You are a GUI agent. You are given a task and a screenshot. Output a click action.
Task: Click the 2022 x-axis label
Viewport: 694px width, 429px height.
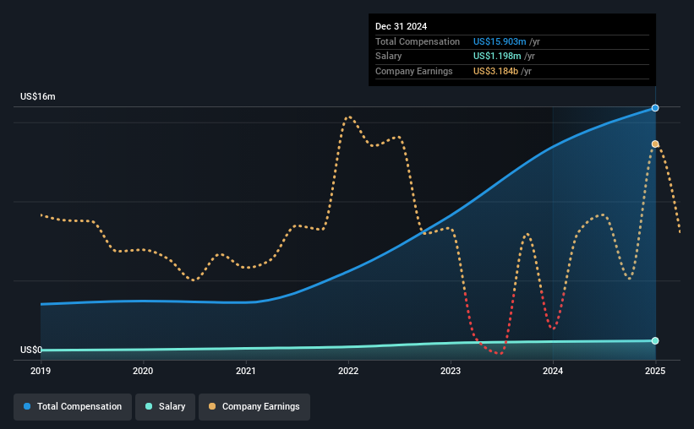pos(348,371)
